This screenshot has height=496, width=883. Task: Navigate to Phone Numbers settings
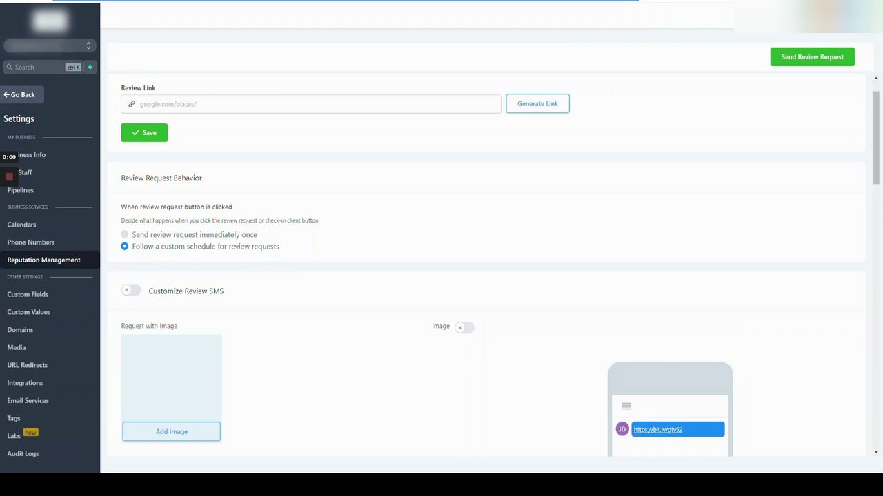click(31, 242)
